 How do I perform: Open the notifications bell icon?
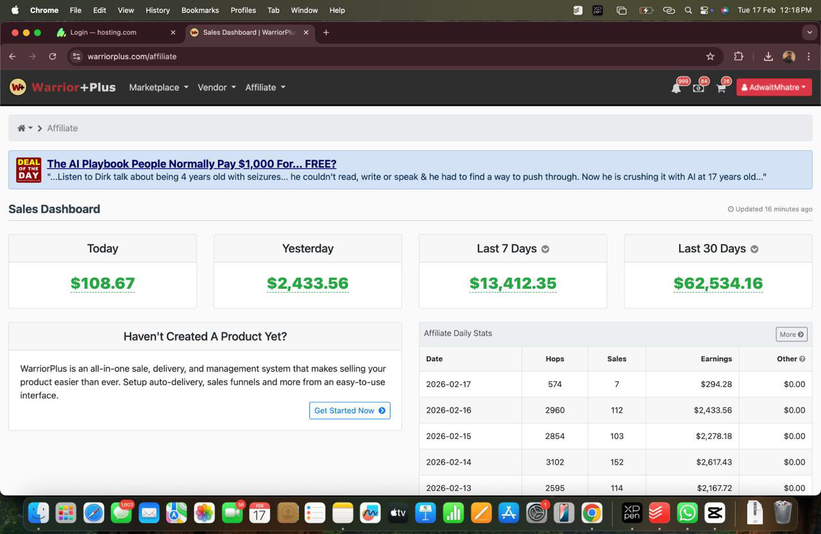coord(676,88)
